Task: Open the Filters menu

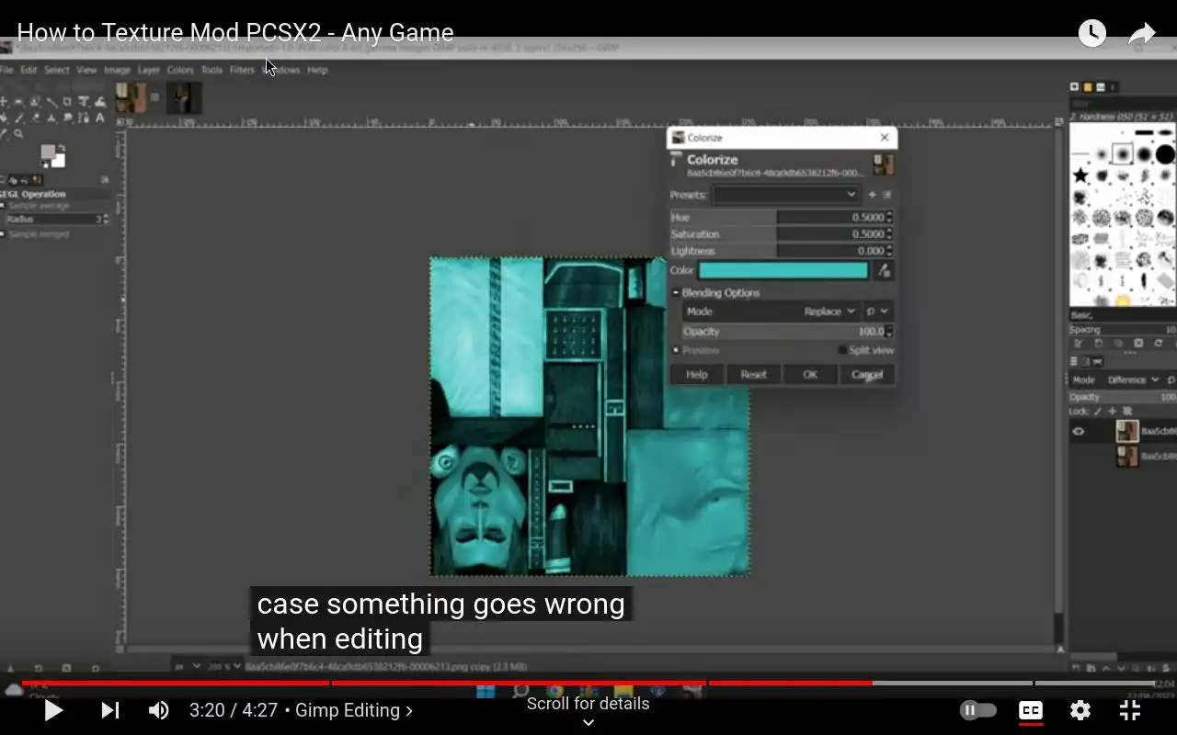Action: pos(242,70)
